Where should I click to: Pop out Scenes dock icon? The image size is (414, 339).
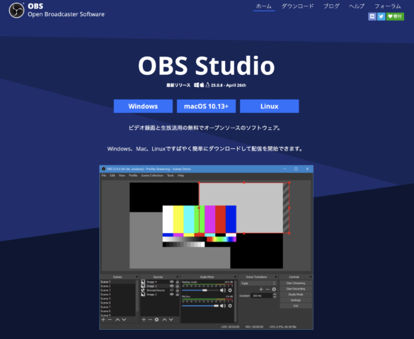click(137, 277)
